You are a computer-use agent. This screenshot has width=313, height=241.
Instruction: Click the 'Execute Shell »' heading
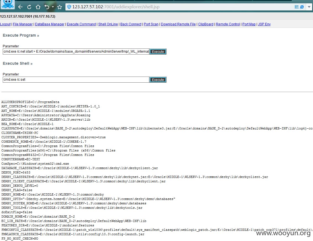click(x=18, y=64)
